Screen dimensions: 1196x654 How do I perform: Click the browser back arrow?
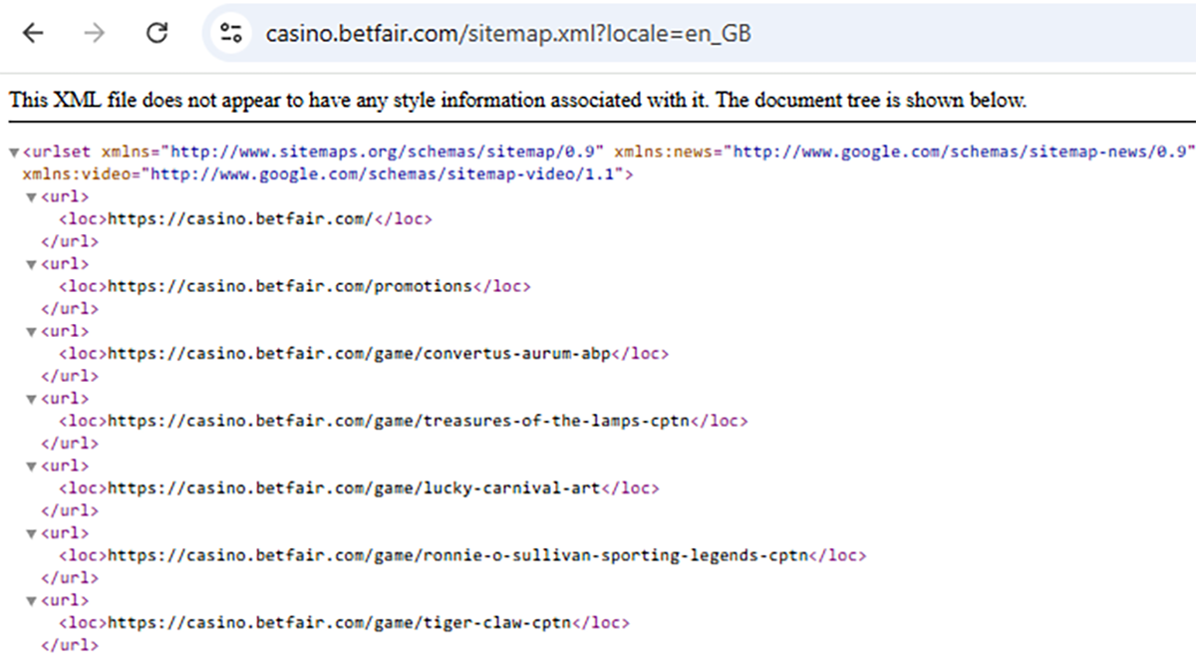point(34,33)
